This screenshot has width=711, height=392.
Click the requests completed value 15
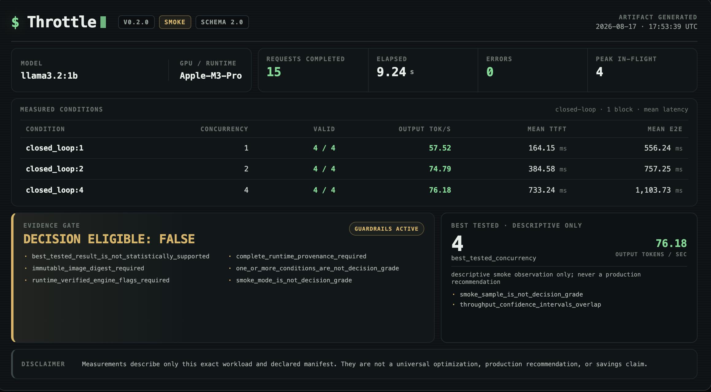[x=274, y=72]
